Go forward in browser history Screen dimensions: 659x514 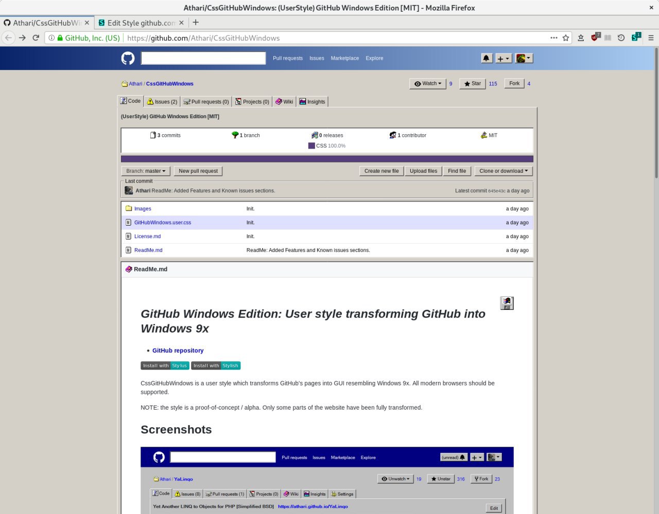(22, 38)
